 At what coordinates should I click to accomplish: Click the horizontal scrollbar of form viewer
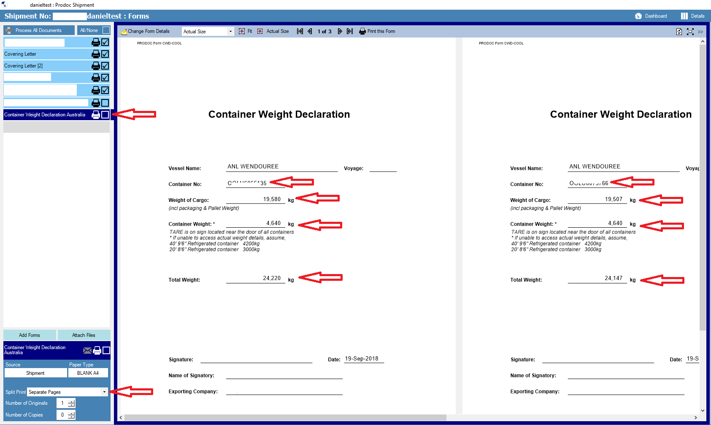(x=285, y=417)
